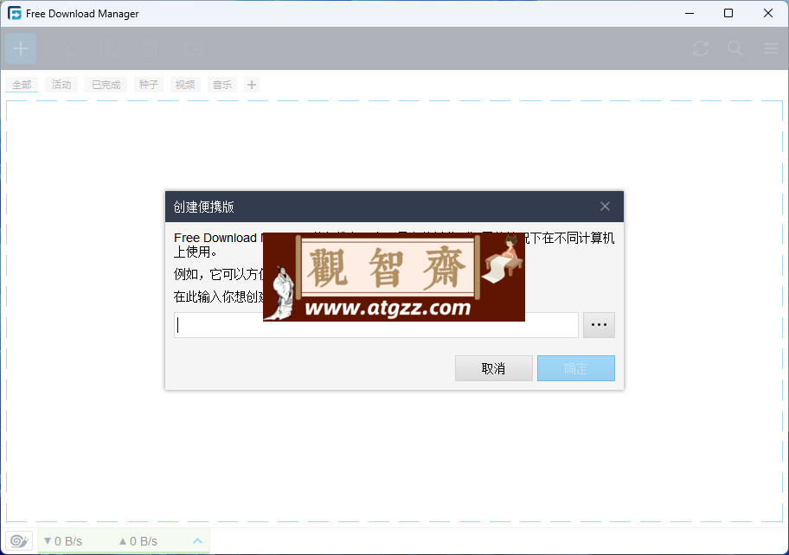Click the Free Download Manager app logo
Screen dimensions: 789x555
(15, 14)
